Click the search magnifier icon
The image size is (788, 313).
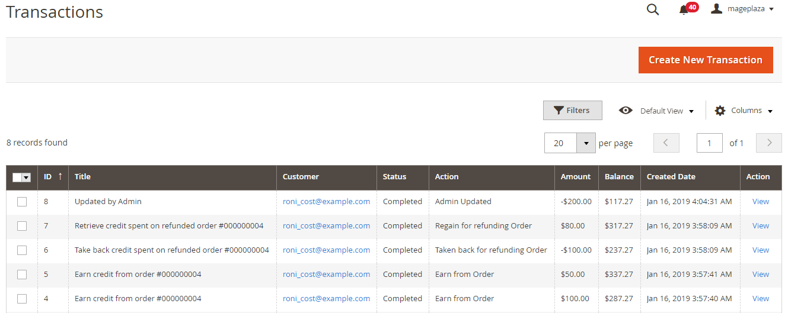tap(652, 9)
